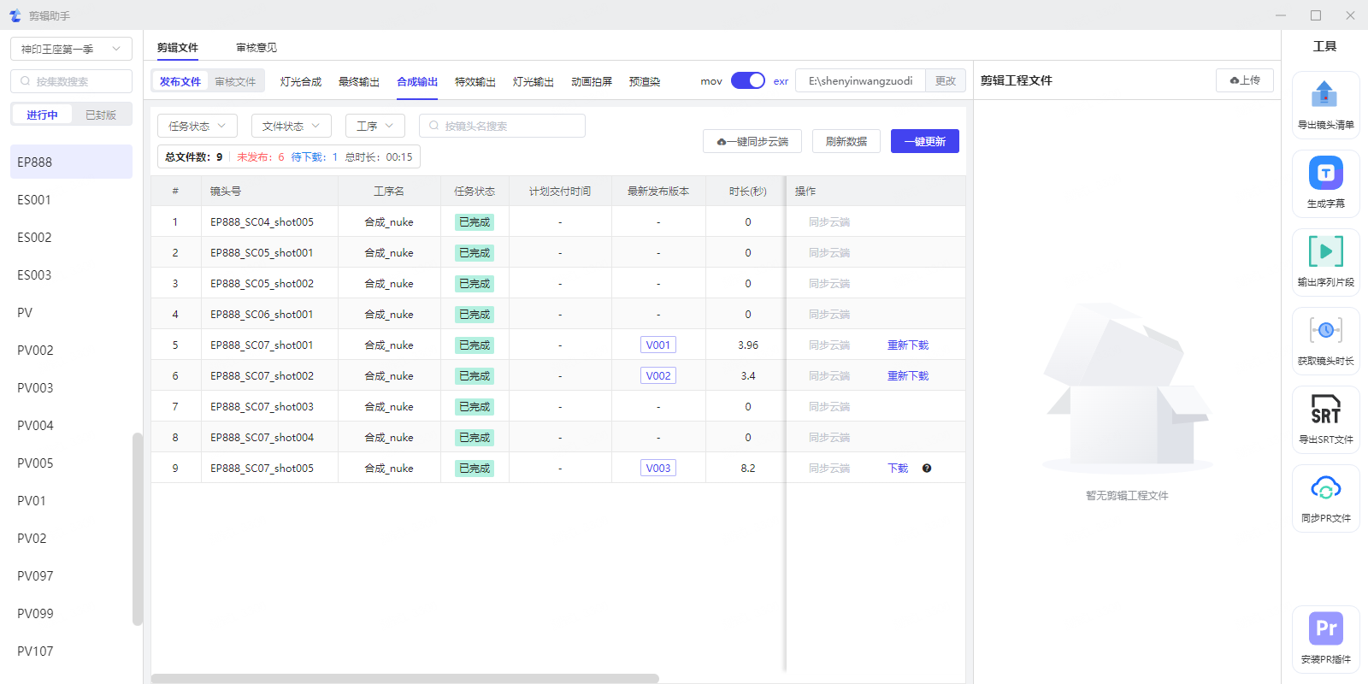The width and height of the screenshot is (1368, 684).
Task: Switch to the 审核文件 file view
Action: (235, 81)
